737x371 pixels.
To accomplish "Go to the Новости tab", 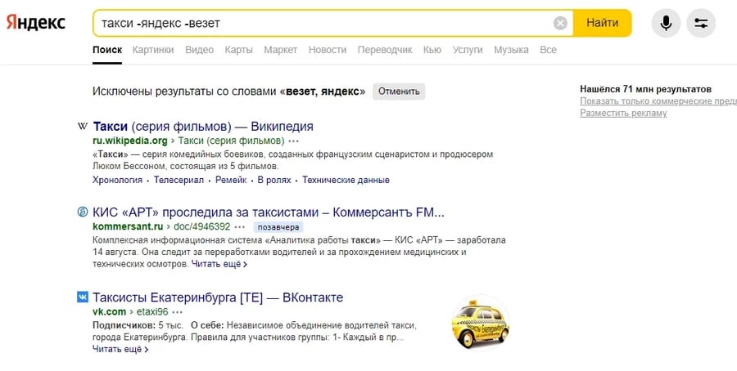I will coord(327,50).
